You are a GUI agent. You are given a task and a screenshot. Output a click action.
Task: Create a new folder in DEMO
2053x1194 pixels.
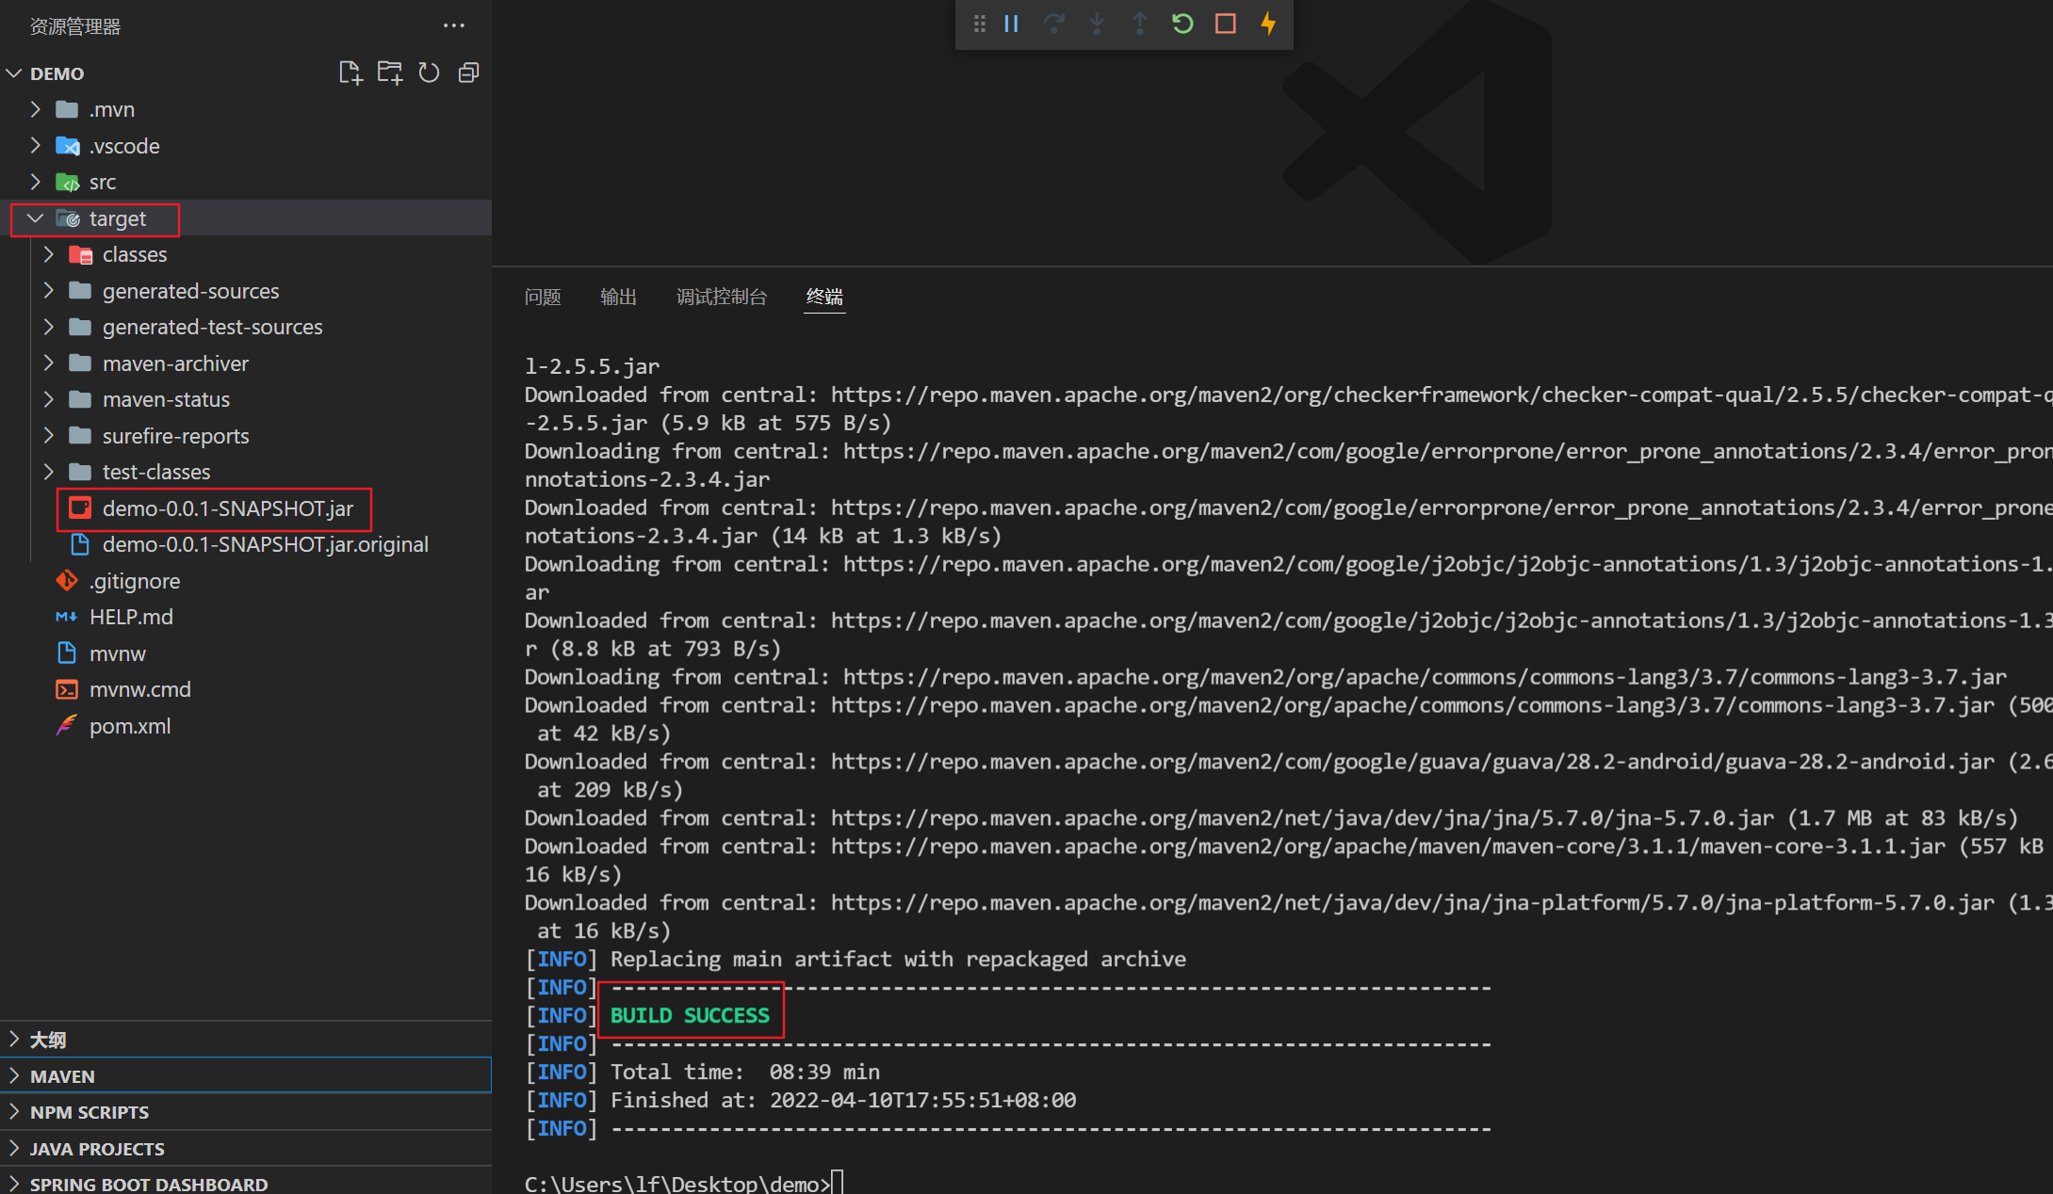(389, 73)
